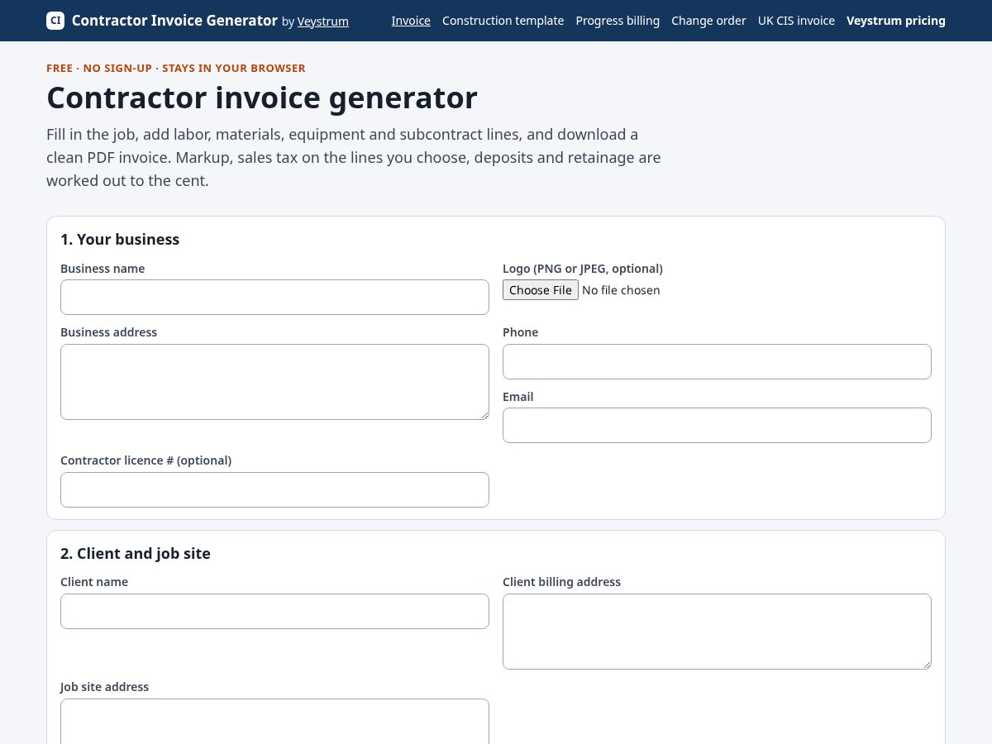Viewport: 992px width, 744px height.
Task: Focus the Business name field
Action: point(274,297)
